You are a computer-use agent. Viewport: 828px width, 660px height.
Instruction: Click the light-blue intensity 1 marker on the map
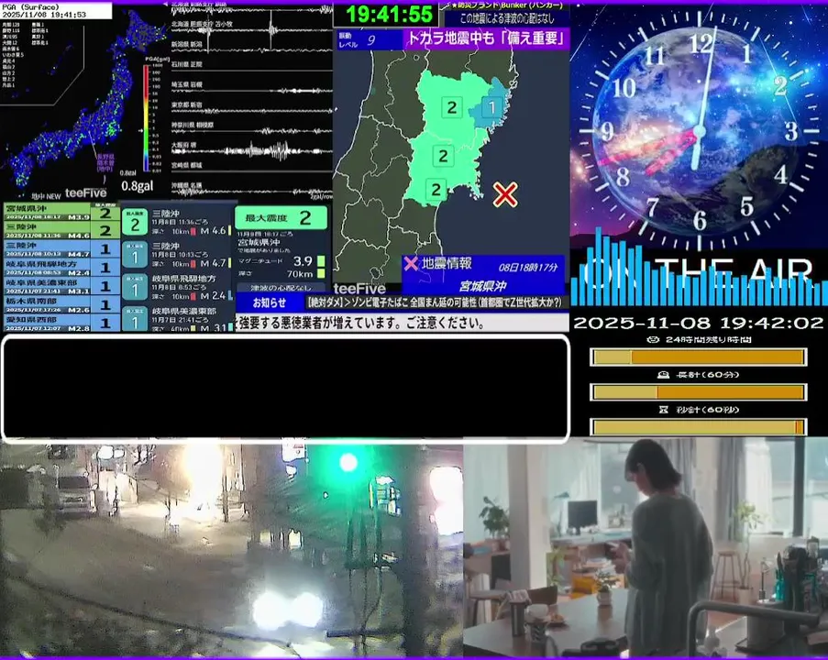coord(491,107)
